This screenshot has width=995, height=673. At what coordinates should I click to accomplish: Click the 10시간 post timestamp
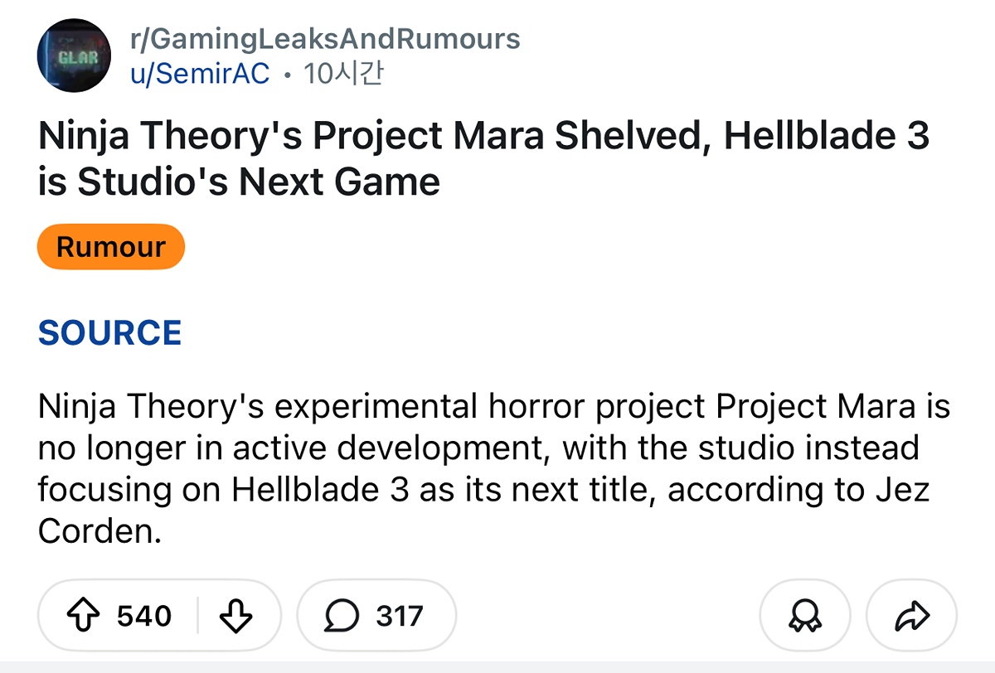pos(343,74)
